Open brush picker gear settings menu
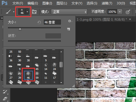Image resolution: width=136 pixels, height=102 pixels. (x=70, y=21)
